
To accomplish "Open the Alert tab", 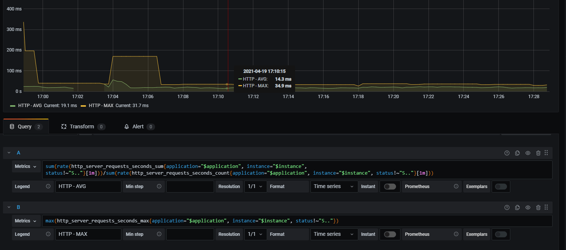I will click(x=138, y=127).
